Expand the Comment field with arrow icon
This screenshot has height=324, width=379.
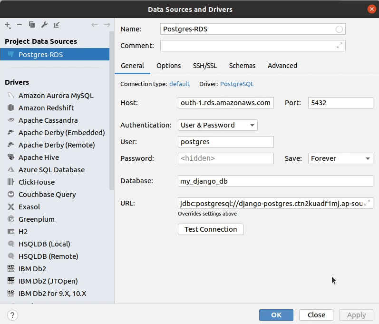click(x=340, y=46)
